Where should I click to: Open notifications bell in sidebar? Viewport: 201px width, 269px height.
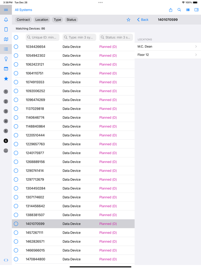pos(6,20)
